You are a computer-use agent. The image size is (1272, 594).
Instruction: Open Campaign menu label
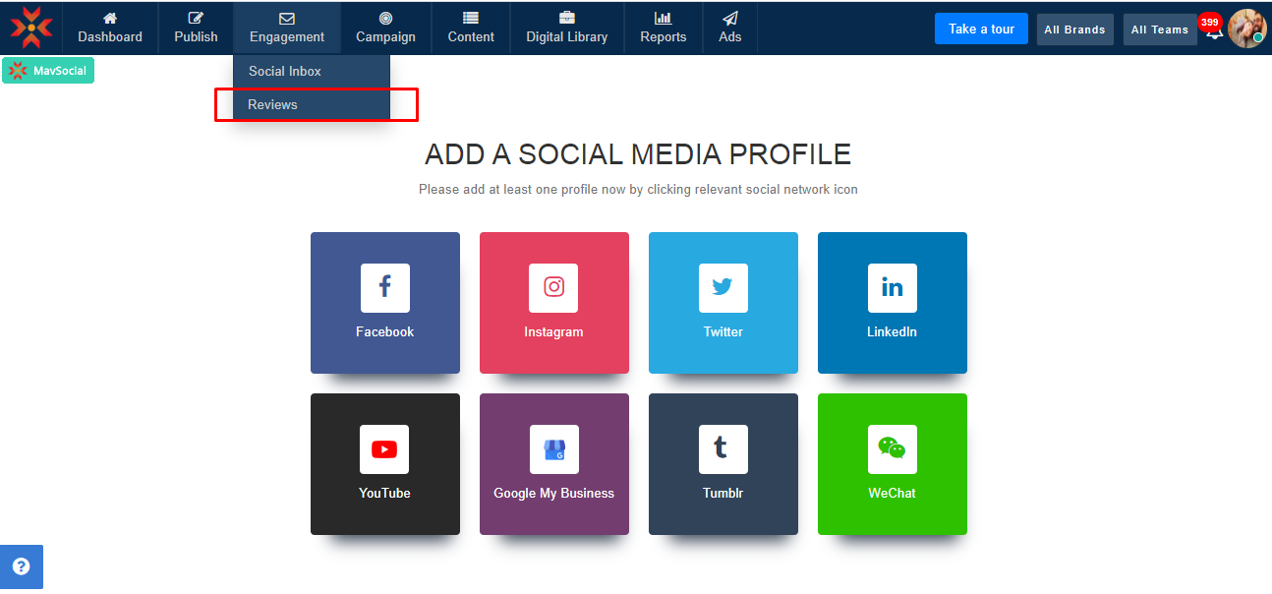[385, 36]
